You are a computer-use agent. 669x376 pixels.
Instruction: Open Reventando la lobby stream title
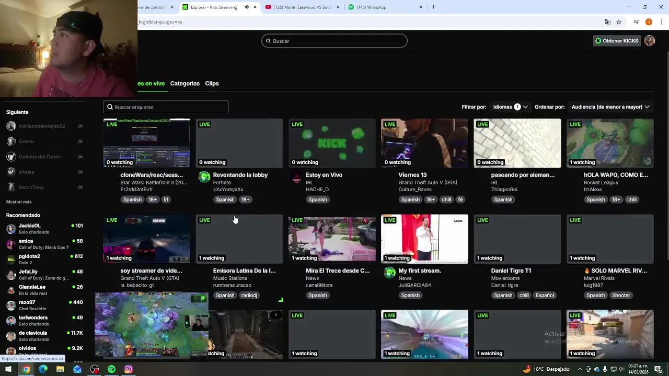point(240,175)
